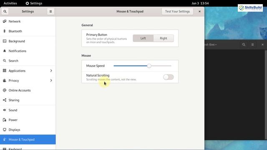This screenshot has height=150, width=267.
Task: Click the Settings gear in top bar
Action: [x=27, y=3]
